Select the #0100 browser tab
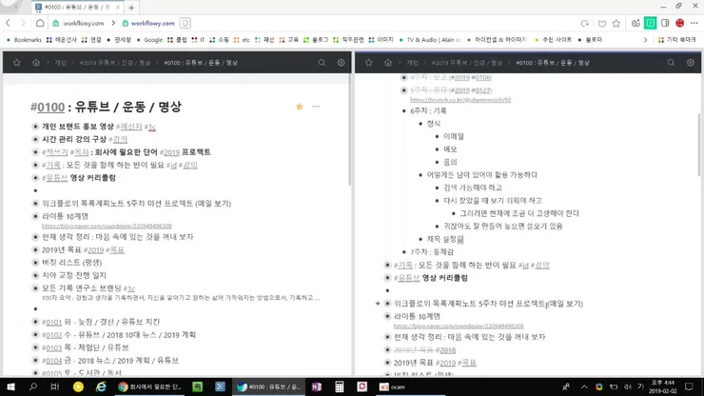Screen dimensions: 704x396 pyautogui.click(x=77, y=8)
